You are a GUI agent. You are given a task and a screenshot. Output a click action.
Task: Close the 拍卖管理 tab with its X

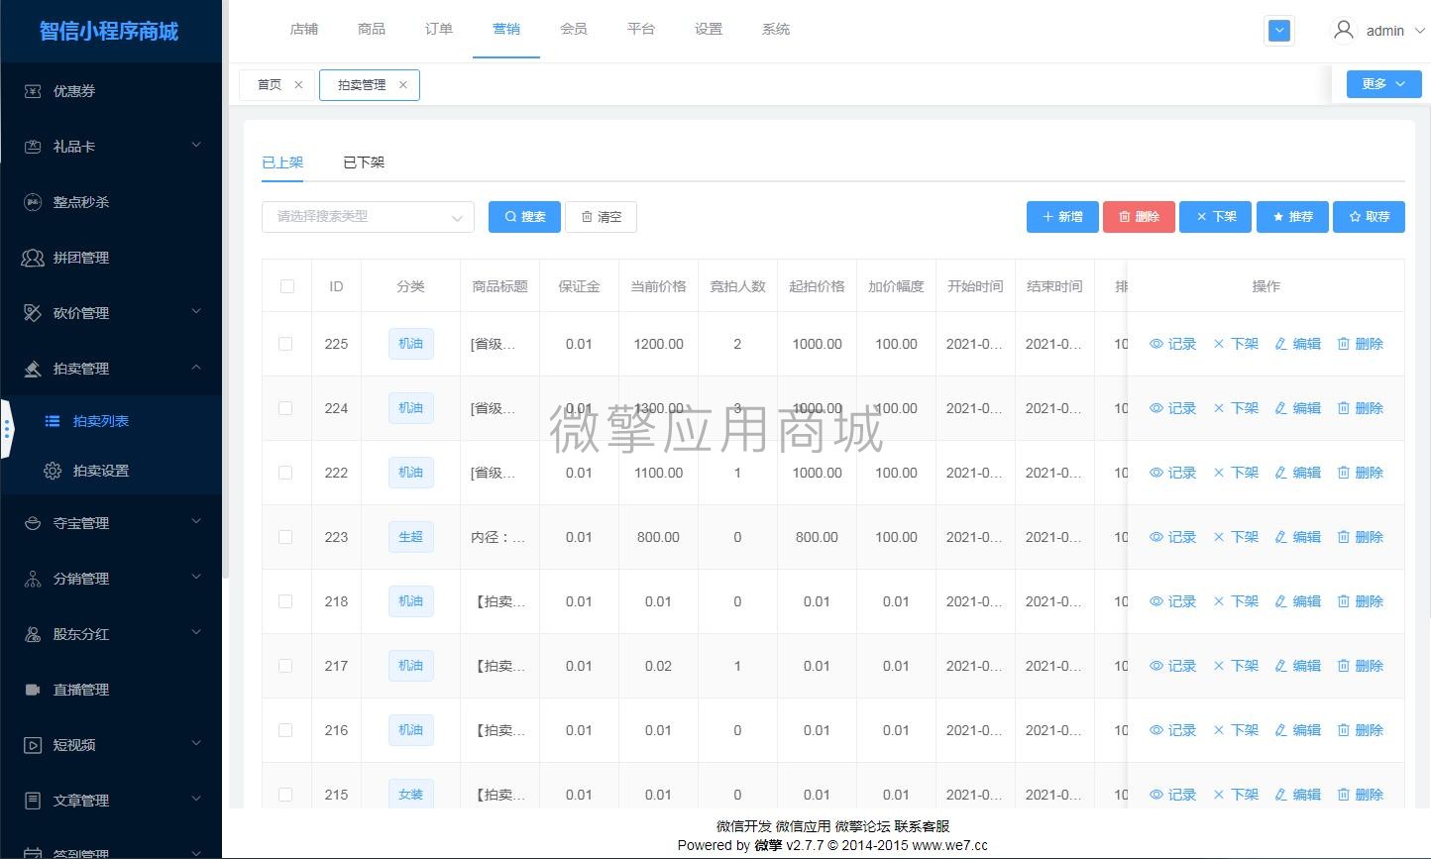(402, 85)
